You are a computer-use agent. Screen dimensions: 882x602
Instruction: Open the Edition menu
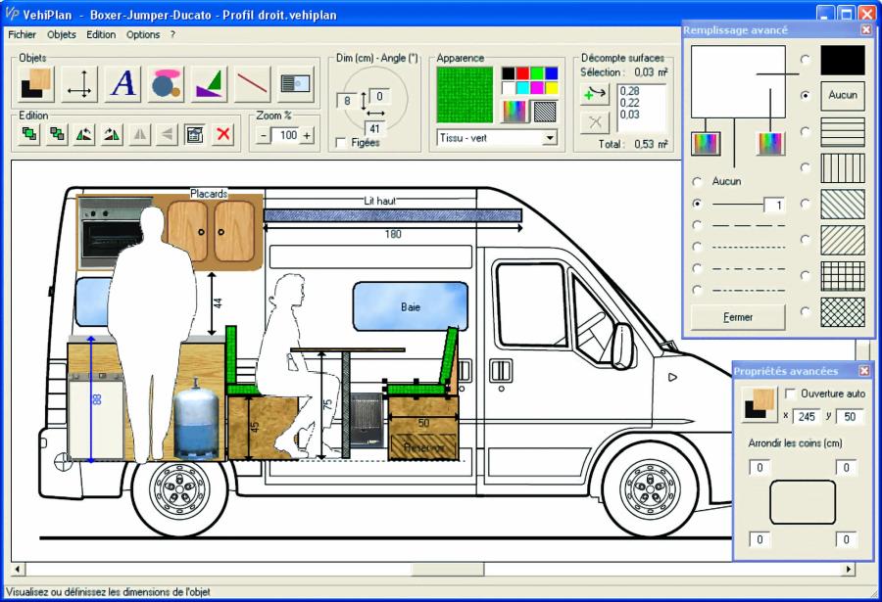tap(101, 35)
